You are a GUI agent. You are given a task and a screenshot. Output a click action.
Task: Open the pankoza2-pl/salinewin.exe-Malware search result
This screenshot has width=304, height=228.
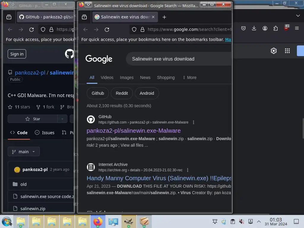pyautogui.click(x=134, y=131)
